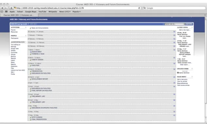
Task: Show only week 17 May - 23 May
Action: [x=174, y=115]
